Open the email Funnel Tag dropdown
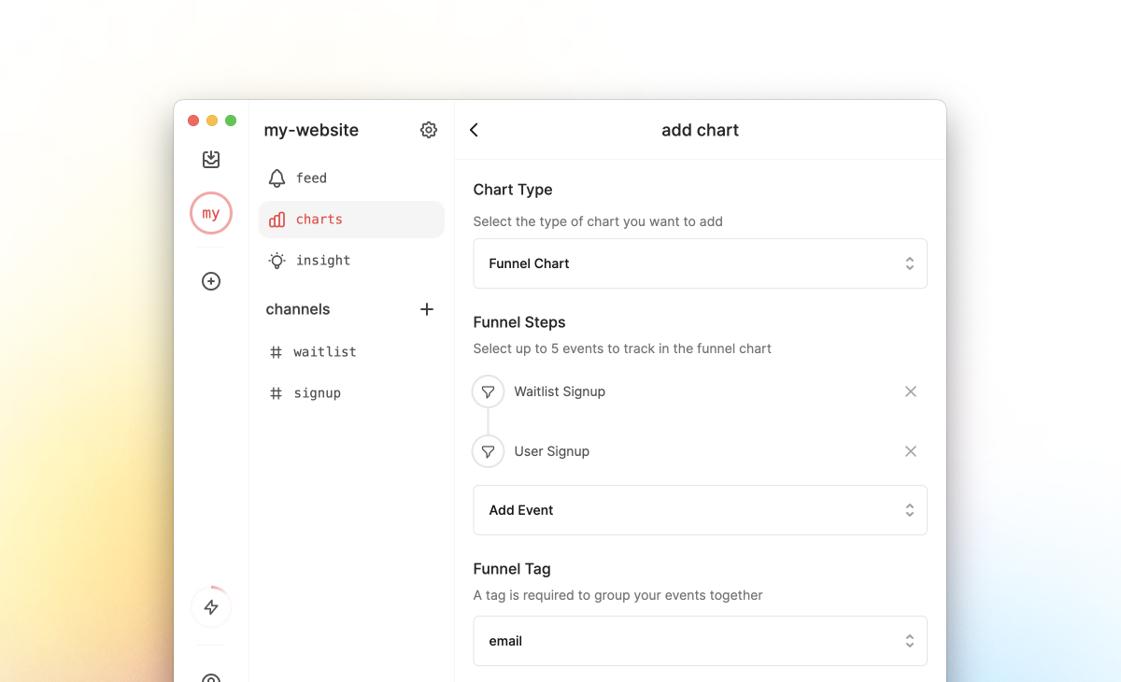Image resolution: width=1121 pixels, height=682 pixels. [x=700, y=641]
